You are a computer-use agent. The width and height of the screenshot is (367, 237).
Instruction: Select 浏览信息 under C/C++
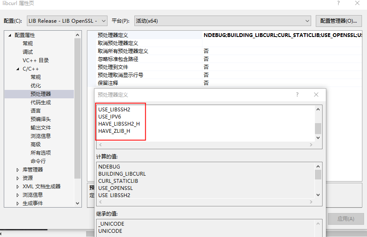click(x=41, y=136)
